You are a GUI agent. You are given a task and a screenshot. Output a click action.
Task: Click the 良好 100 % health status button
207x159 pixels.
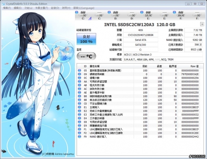tap(86, 39)
